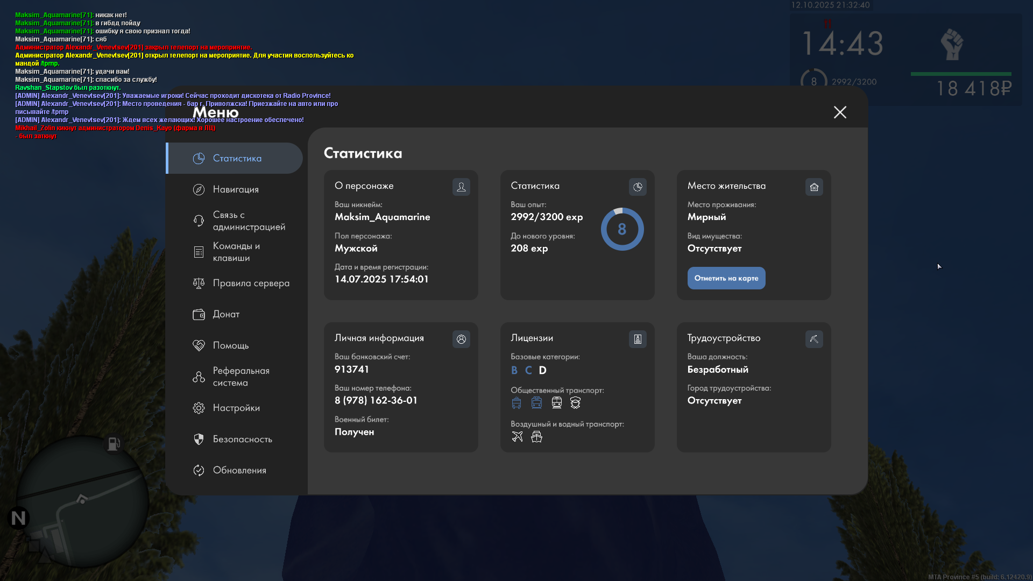Click the first bus license icon
Screen dimensions: 1033x581
516,402
